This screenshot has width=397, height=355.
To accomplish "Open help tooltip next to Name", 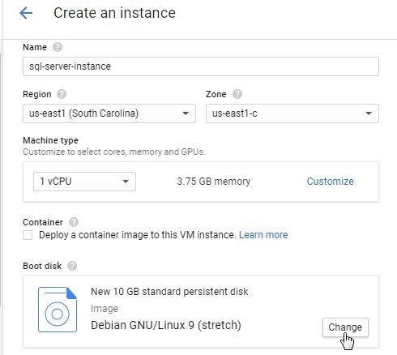I will 58,47.
